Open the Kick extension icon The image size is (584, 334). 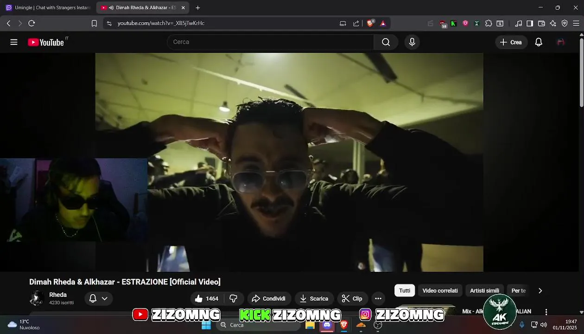(x=454, y=23)
